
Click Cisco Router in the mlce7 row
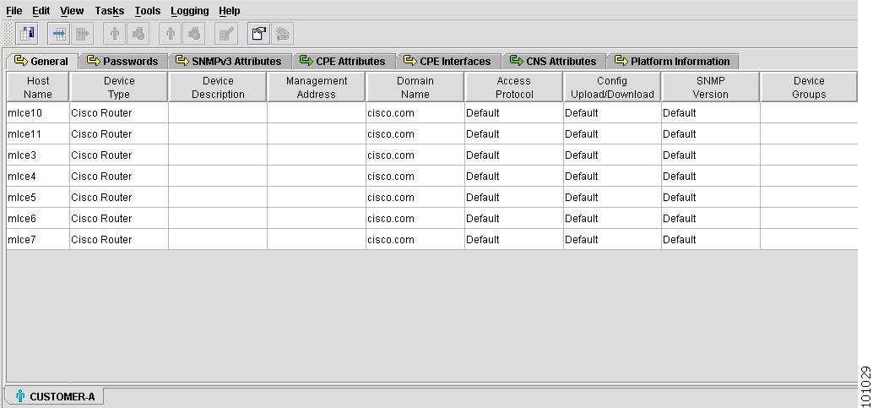click(118, 240)
